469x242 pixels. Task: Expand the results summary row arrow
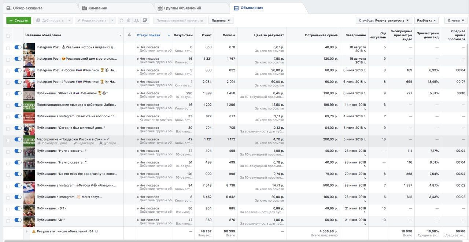[x=27, y=231]
